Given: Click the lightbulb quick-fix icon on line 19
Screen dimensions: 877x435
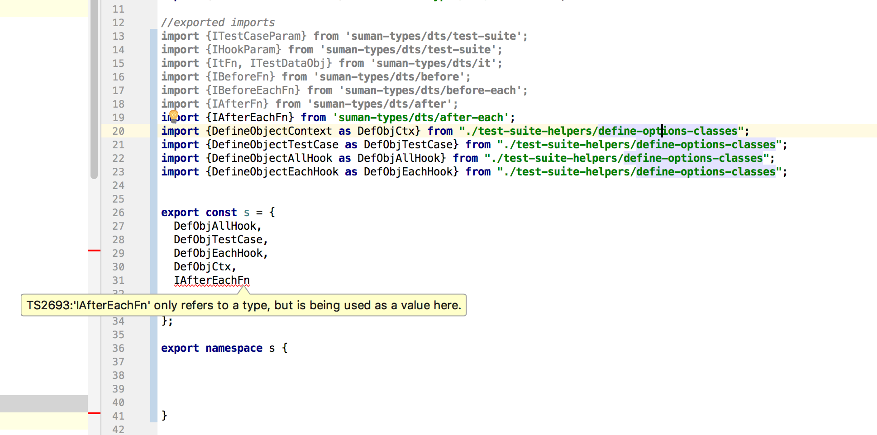Looking at the screenshot, I should (x=174, y=117).
